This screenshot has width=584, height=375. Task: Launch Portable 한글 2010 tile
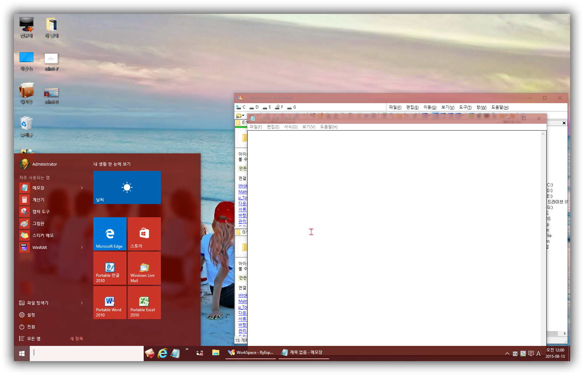[110, 268]
